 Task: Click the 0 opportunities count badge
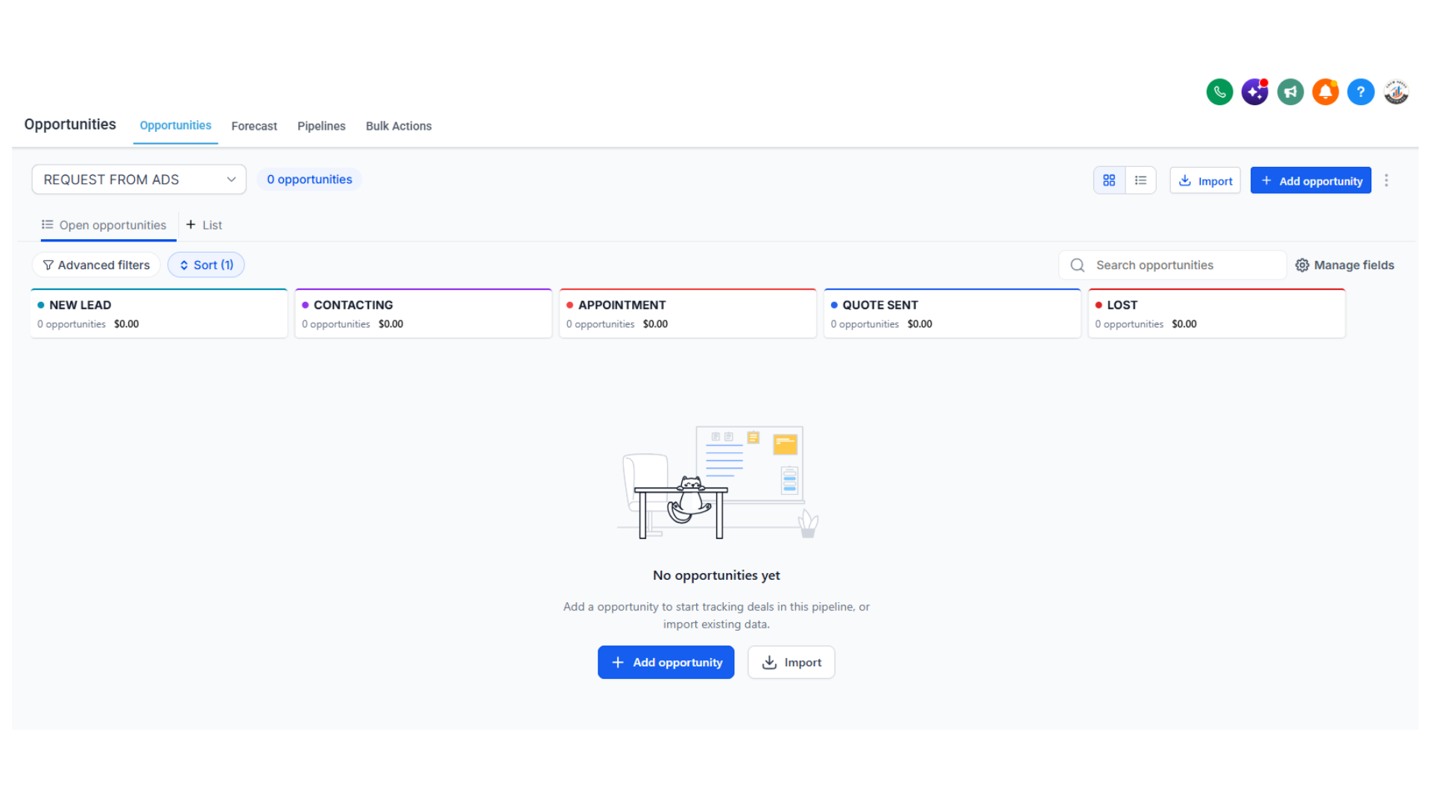pos(309,180)
